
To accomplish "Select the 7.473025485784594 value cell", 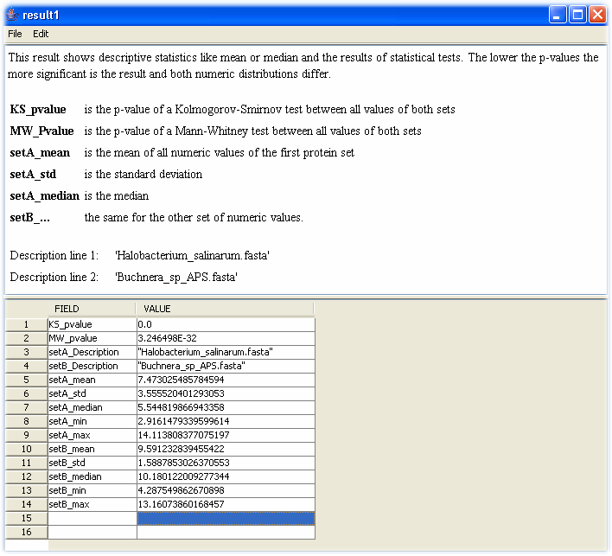I will (x=226, y=380).
